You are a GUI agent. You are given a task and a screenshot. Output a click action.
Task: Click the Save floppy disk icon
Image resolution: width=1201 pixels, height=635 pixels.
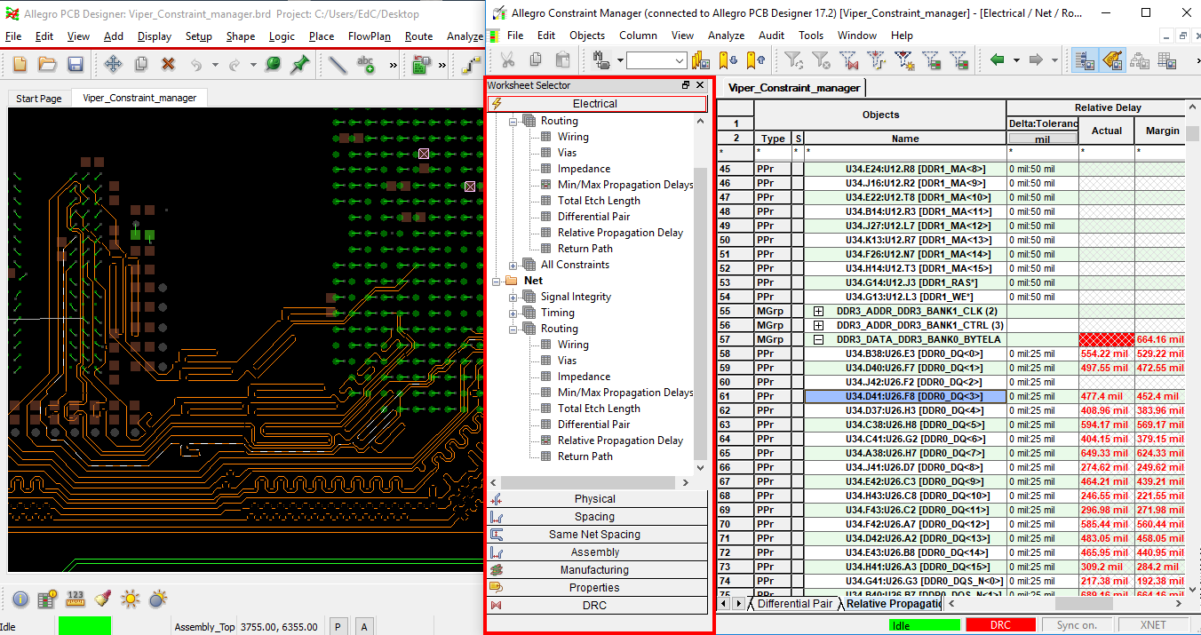click(76, 64)
